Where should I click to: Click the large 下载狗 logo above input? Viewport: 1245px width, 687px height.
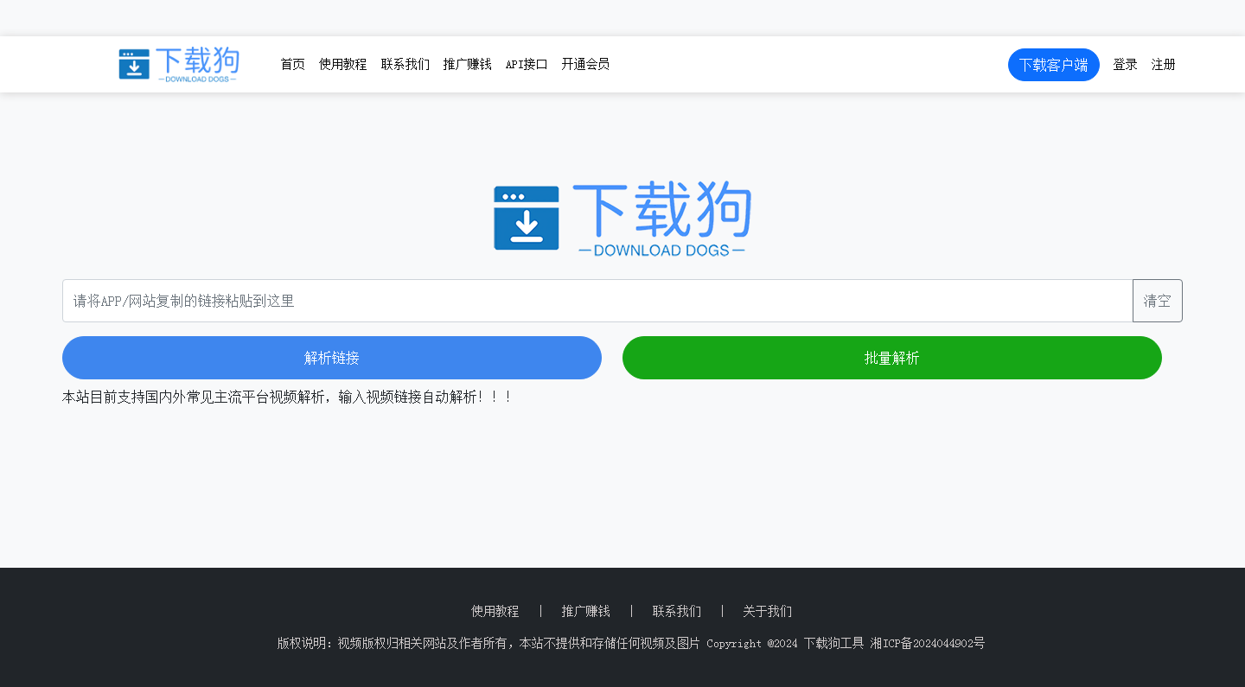(x=622, y=218)
